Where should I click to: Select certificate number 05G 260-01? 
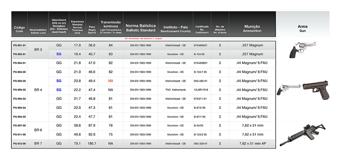201,81
